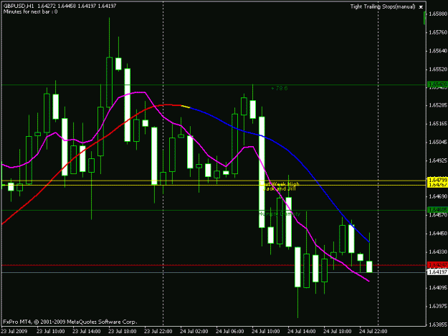Click the 1.64095 price scale value

tap(438, 287)
